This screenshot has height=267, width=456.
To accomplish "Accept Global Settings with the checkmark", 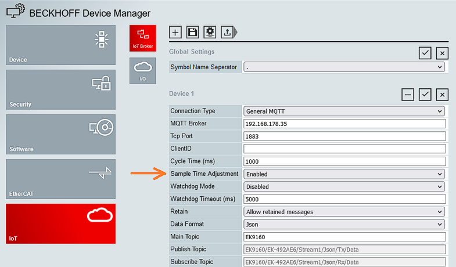I will pos(425,53).
